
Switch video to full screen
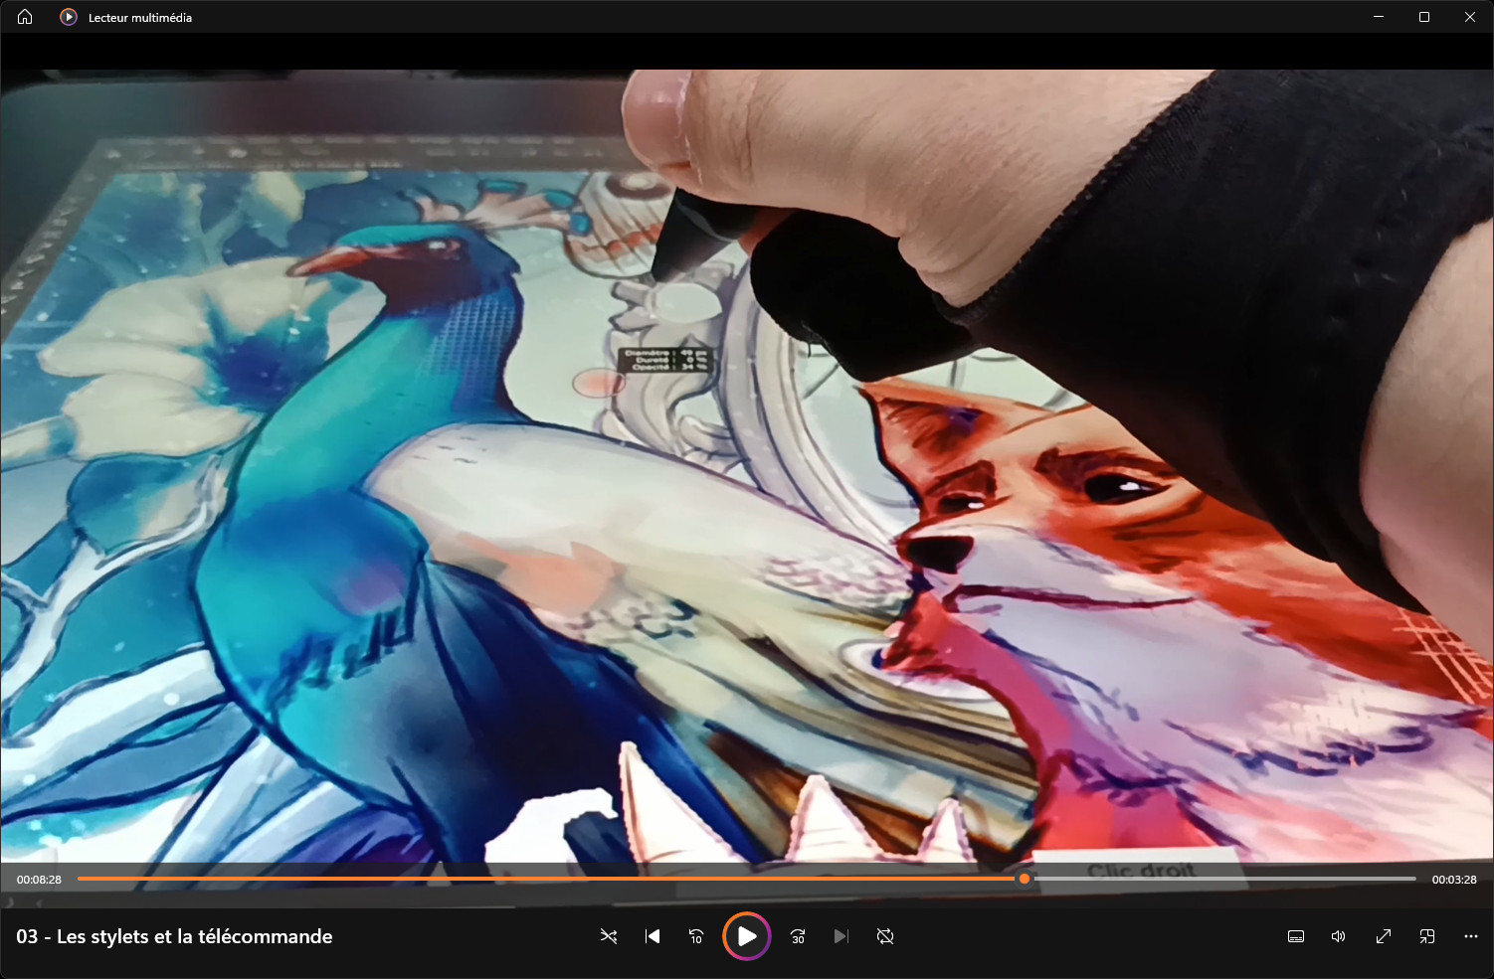pos(1384,936)
